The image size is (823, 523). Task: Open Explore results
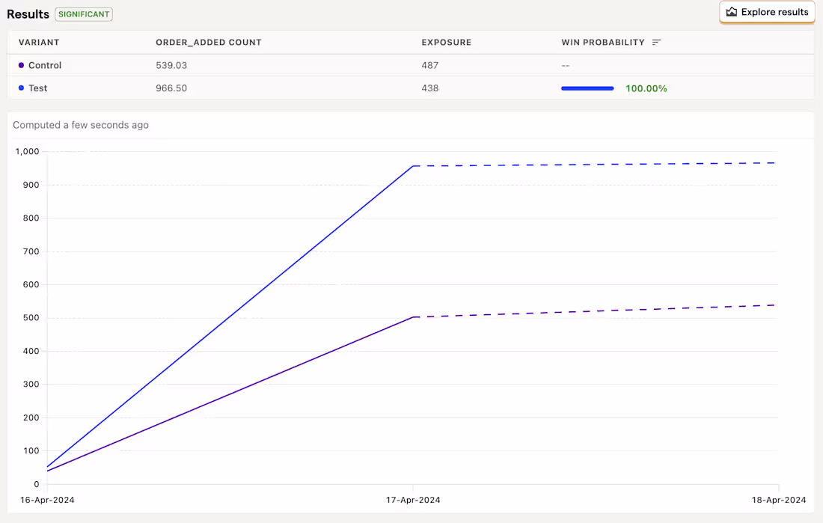pyautogui.click(x=767, y=12)
